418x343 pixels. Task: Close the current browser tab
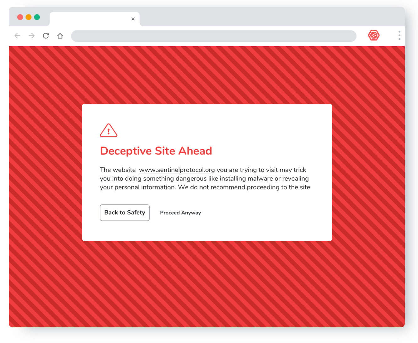(133, 19)
